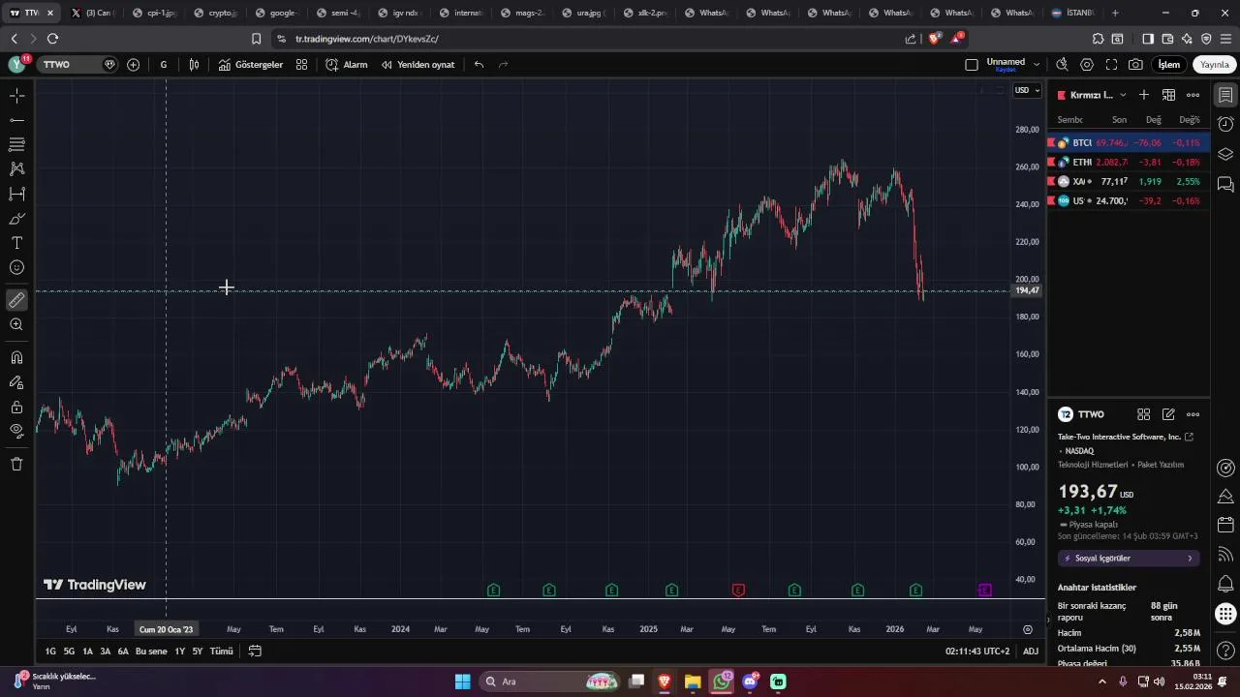Open the G interval selector
The width and height of the screenshot is (1240, 697).
(x=164, y=65)
